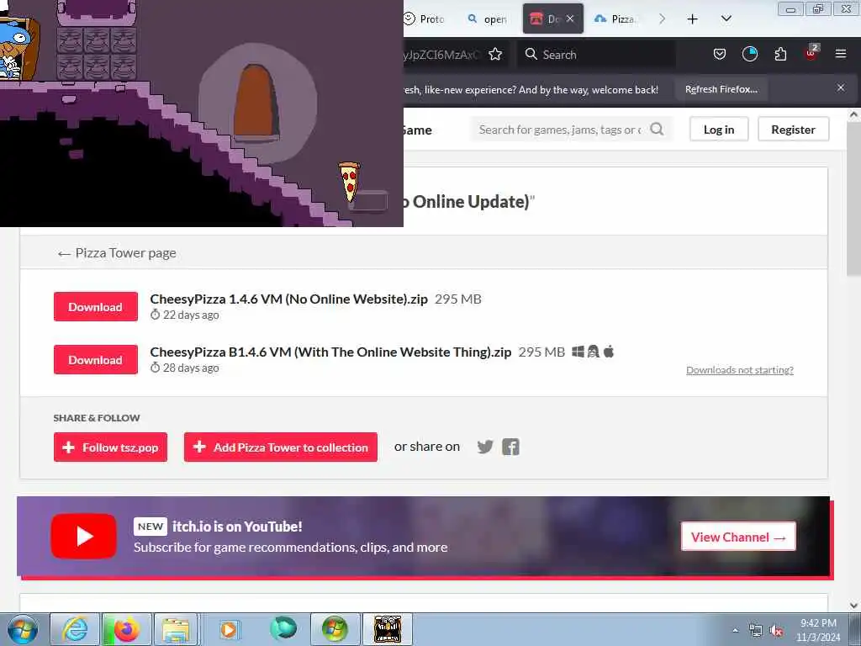The height and width of the screenshot is (646, 861).
Task: Download the With The Online Website Thing zip
Action: coord(96,360)
